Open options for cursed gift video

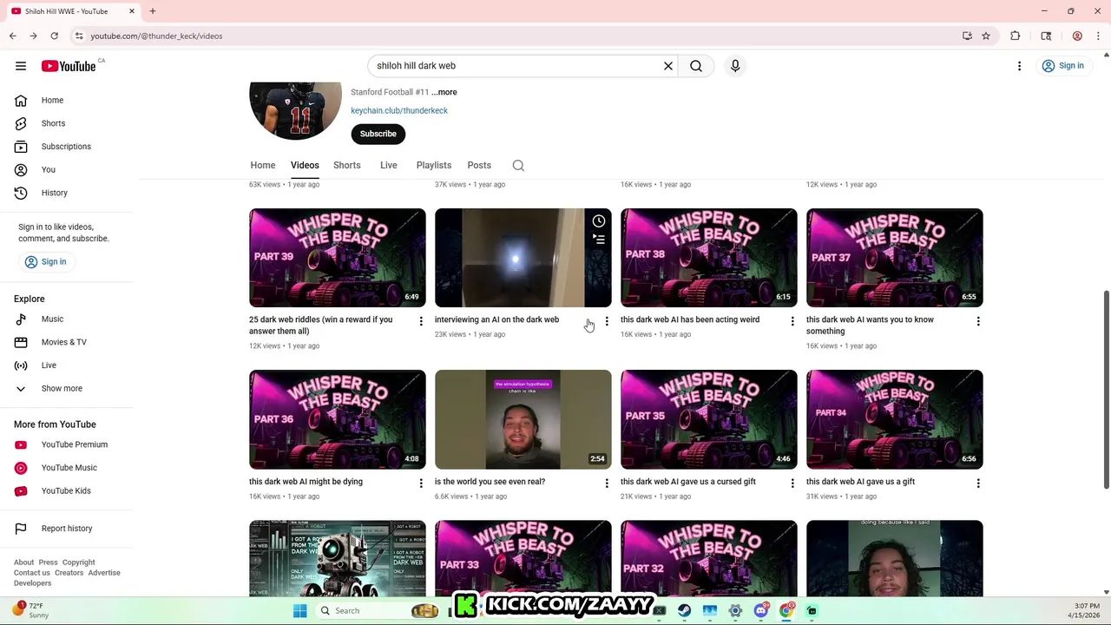(792, 484)
